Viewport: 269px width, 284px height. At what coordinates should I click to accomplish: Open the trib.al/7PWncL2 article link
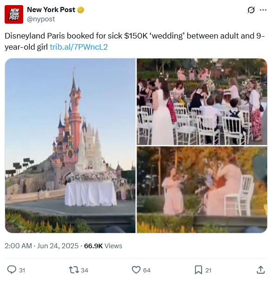click(79, 47)
